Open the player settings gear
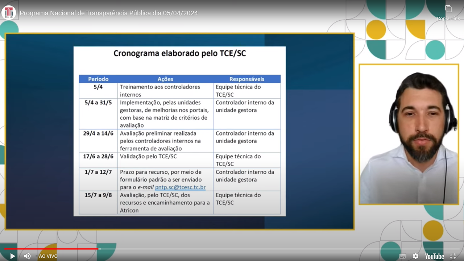Screen dimensions: 464x261 click(x=416, y=256)
